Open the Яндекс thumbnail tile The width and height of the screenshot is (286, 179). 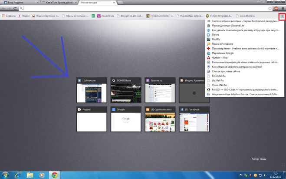(x=92, y=119)
